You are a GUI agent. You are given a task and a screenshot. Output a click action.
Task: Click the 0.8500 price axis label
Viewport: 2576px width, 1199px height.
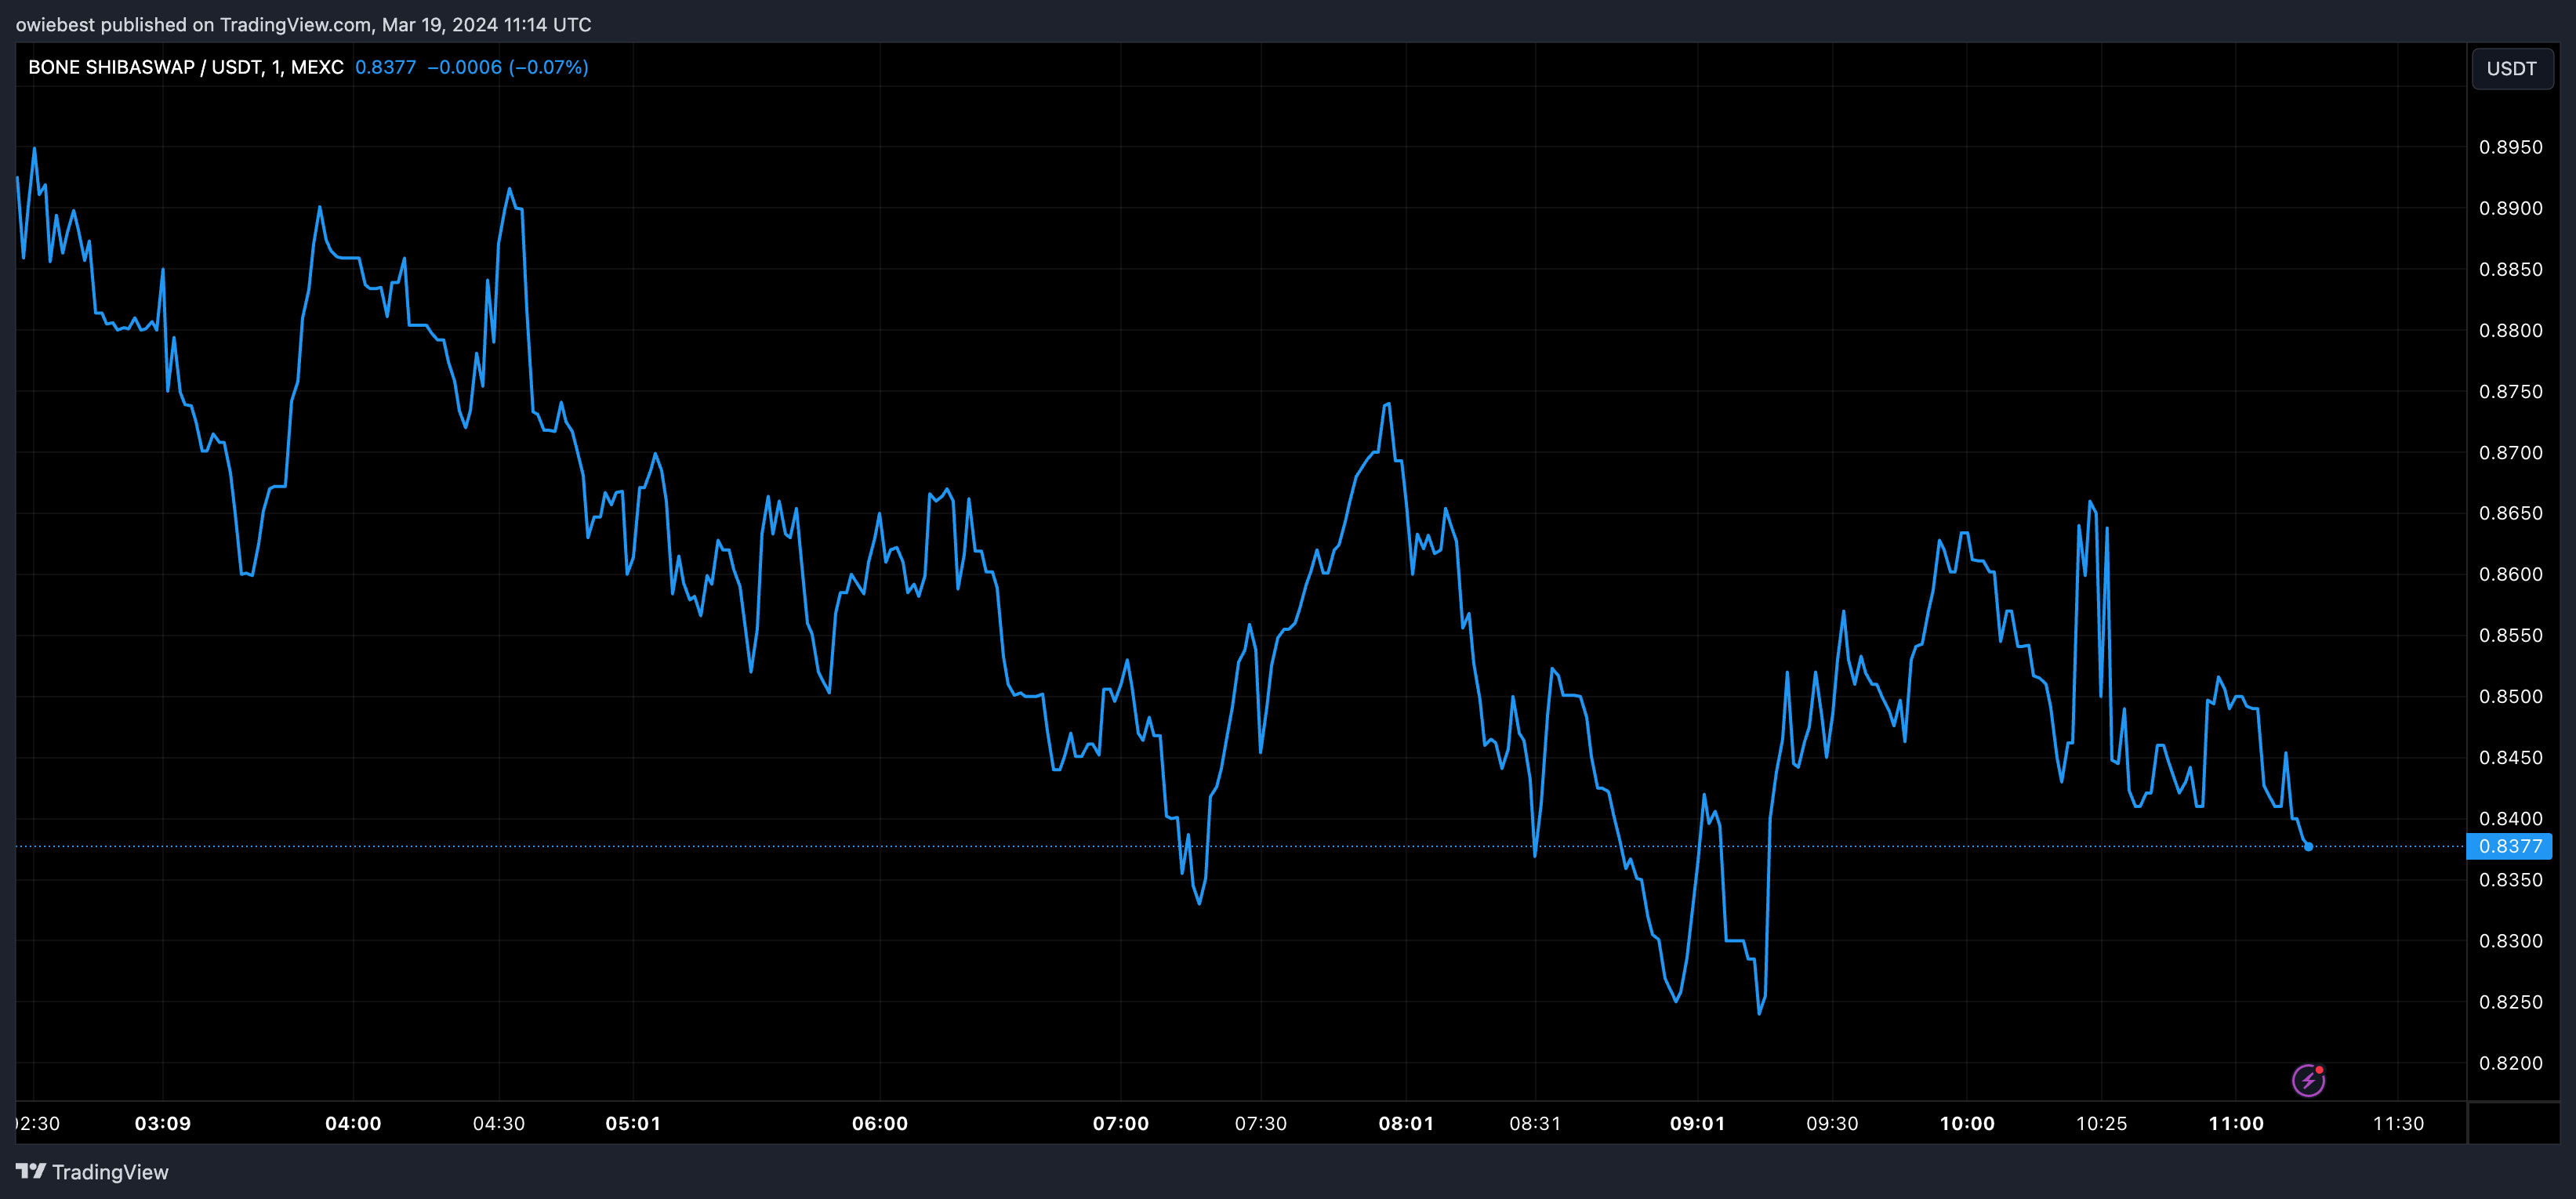2510,696
